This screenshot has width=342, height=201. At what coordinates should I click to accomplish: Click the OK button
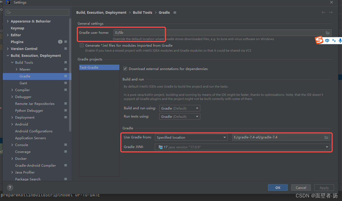tap(278, 188)
